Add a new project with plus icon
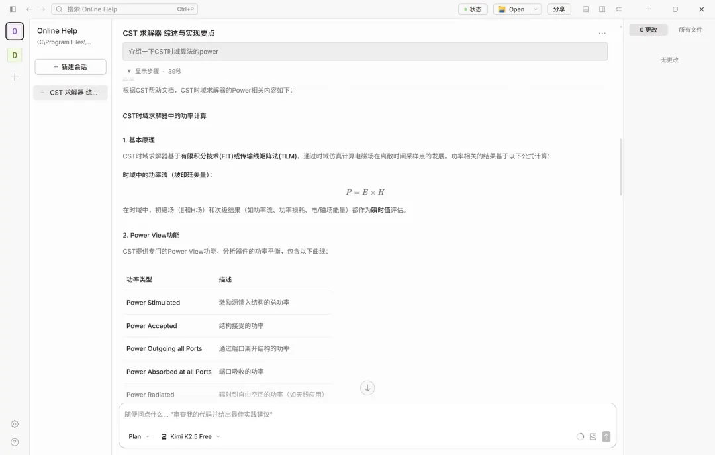This screenshot has width=715, height=455. click(x=15, y=77)
